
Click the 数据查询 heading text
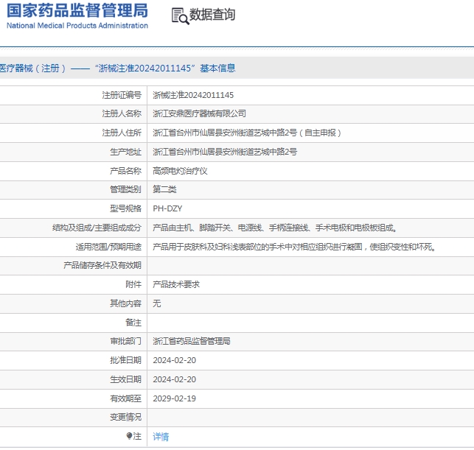(x=212, y=15)
